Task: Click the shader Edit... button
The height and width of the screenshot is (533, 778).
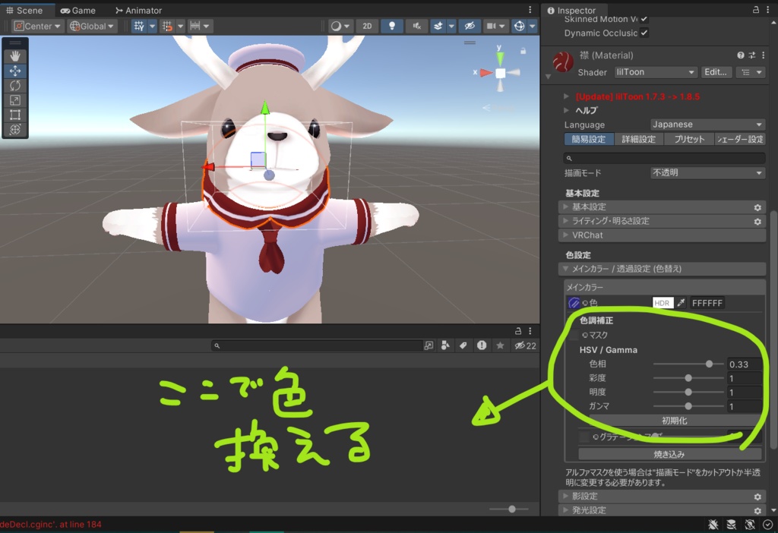Action: click(x=716, y=72)
